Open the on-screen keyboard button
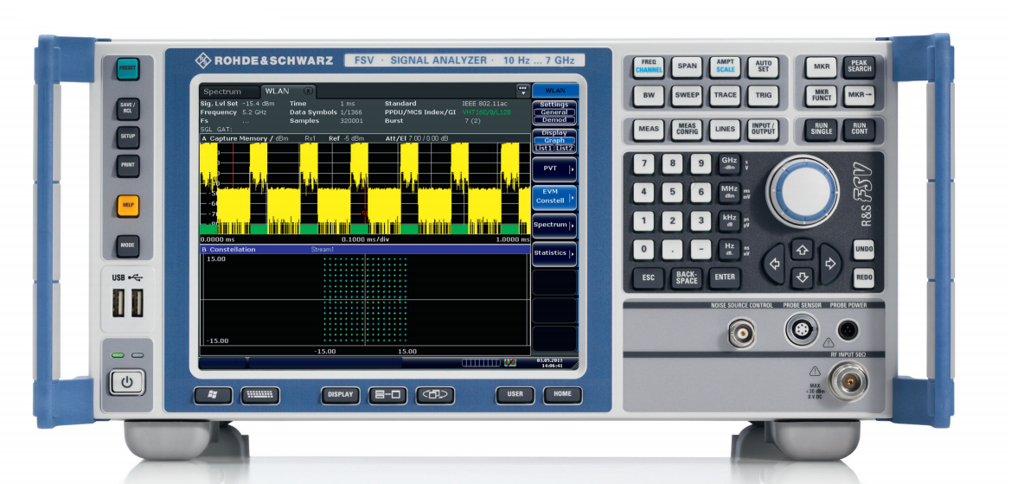Screen dimensions: 1011x484 pyautogui.click(x=259, y=395)
